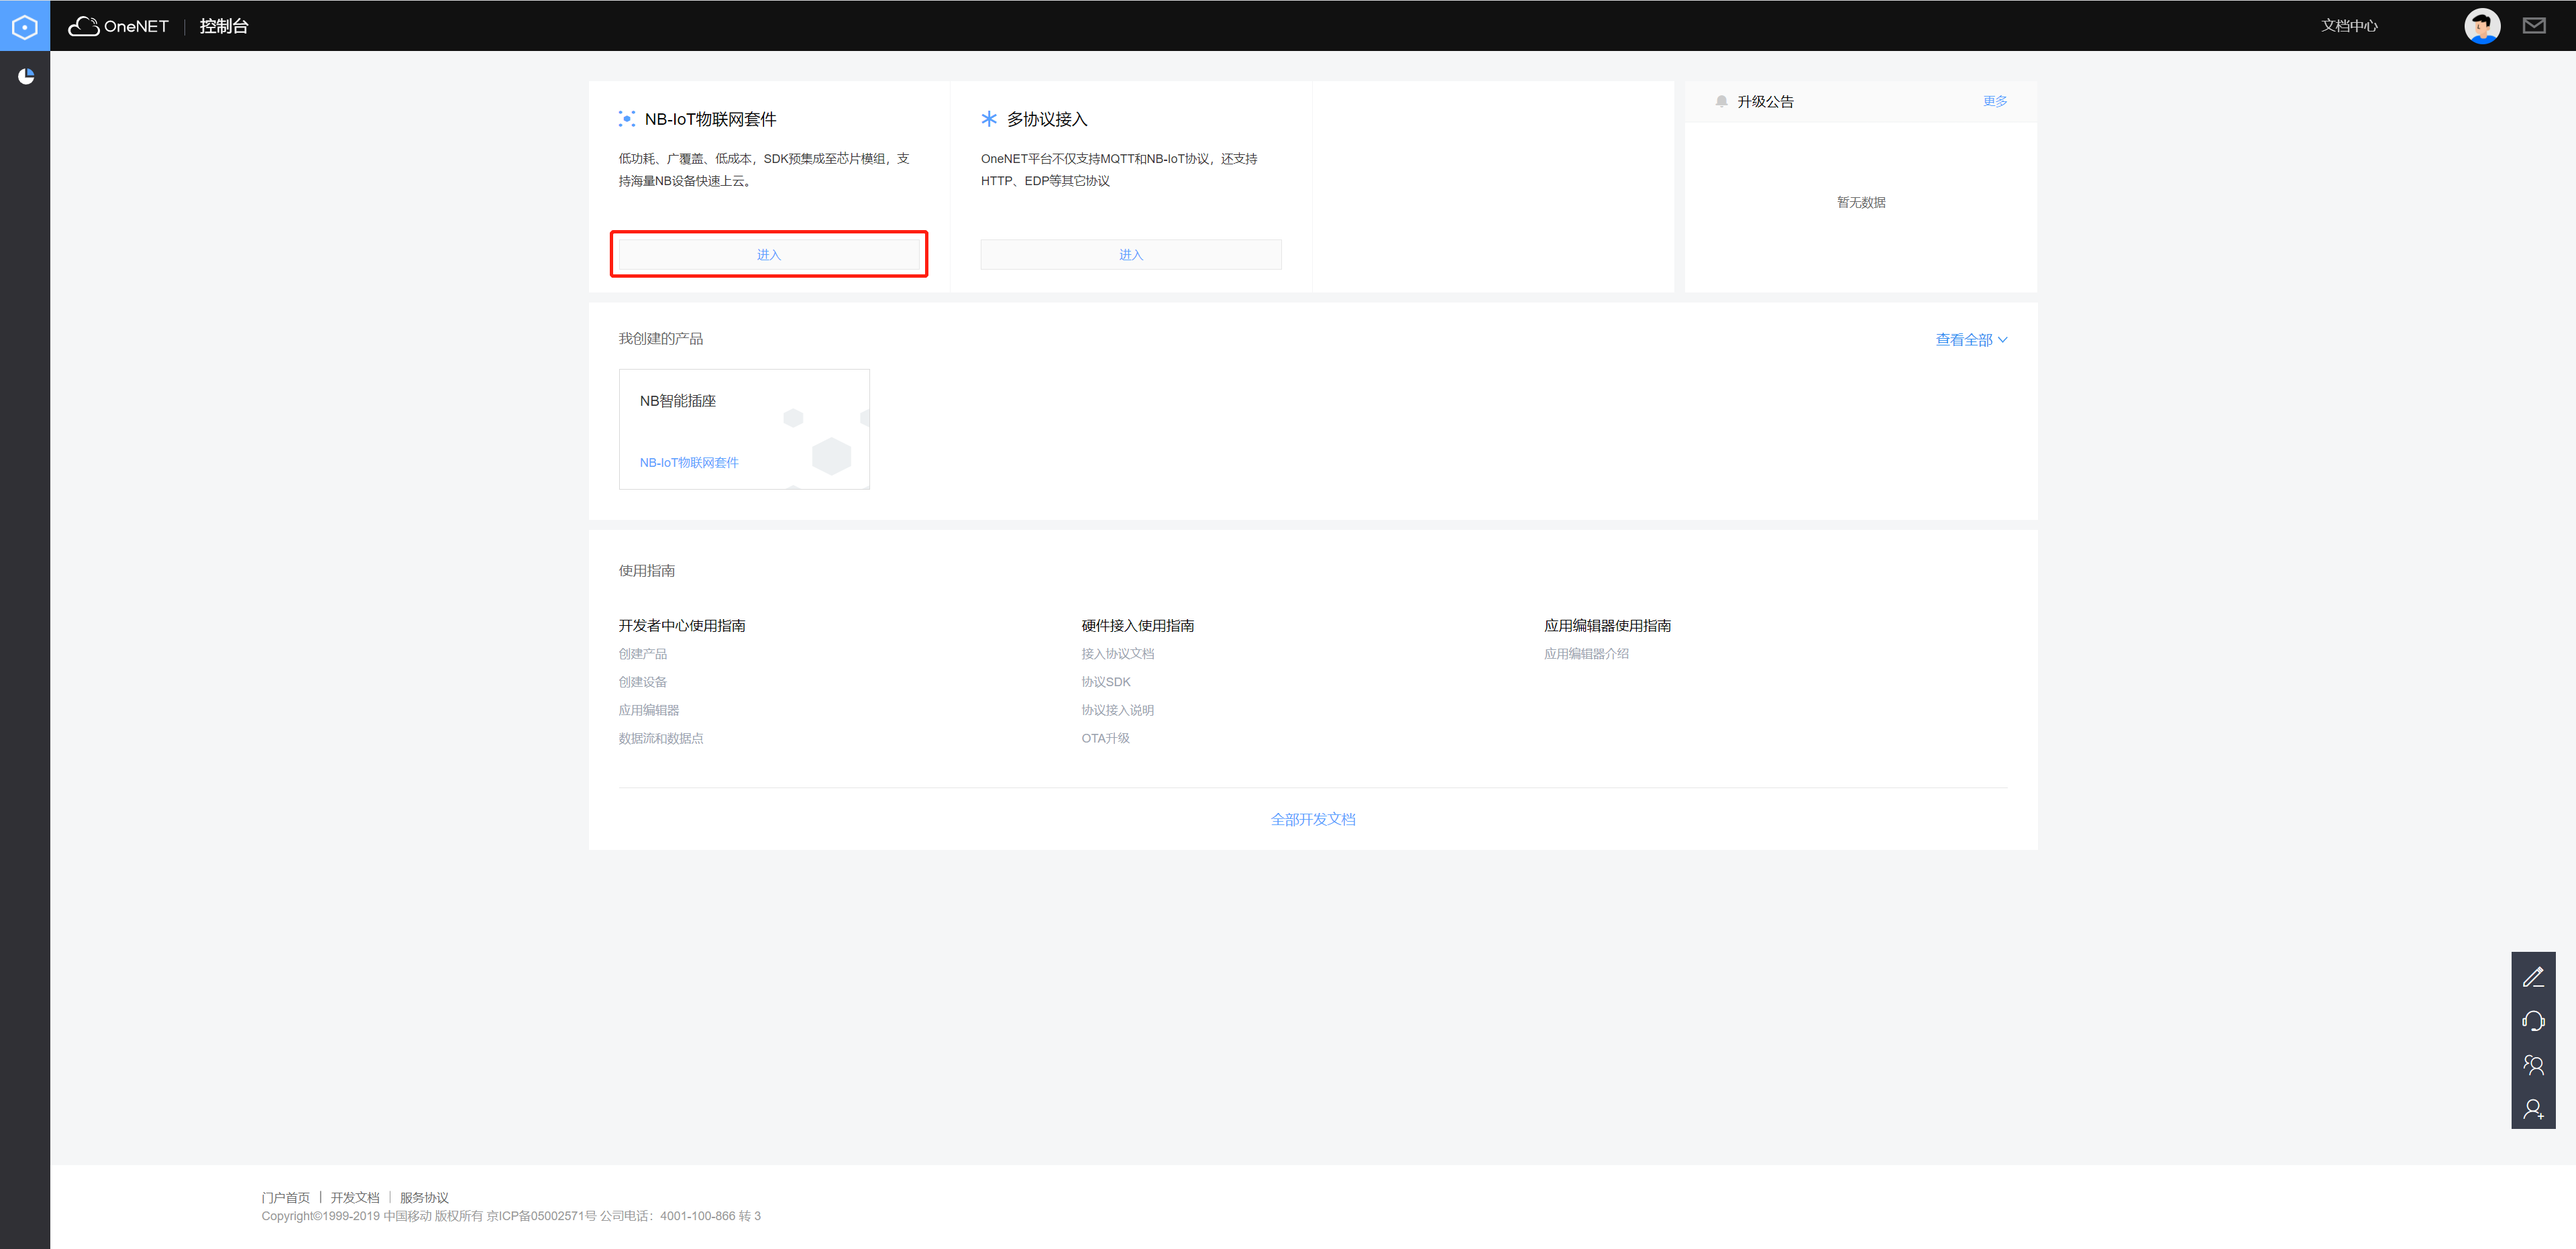Click the upgrade announcement bell icon
The height and width of the screenshot is (1249, 2576).
coord(1721,101)
